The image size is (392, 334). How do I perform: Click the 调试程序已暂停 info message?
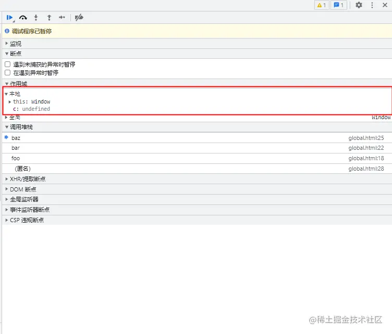pyautogui.click(x=32, y=31)
